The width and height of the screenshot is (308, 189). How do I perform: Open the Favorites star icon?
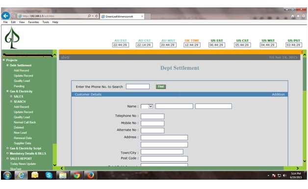click(298, 16)
